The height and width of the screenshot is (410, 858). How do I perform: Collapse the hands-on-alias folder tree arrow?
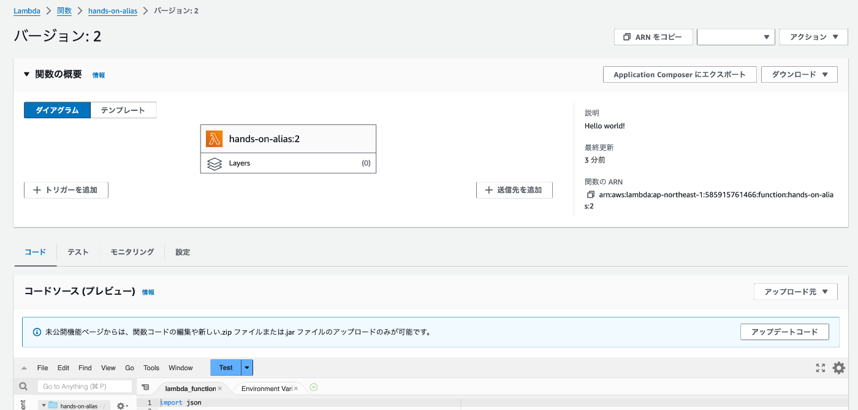[x=44, y=406]
